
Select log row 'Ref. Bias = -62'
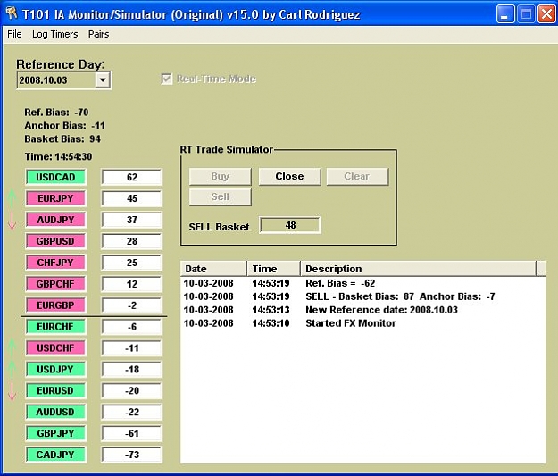pyautogui.click(x=362, y=283)
